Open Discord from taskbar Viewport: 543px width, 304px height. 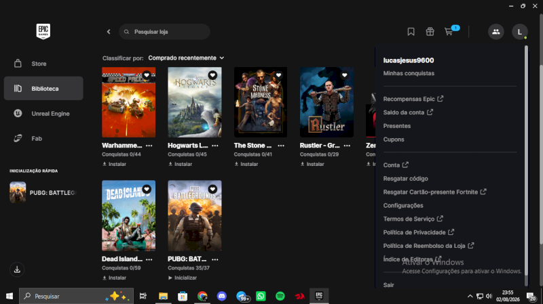(222, 296)
